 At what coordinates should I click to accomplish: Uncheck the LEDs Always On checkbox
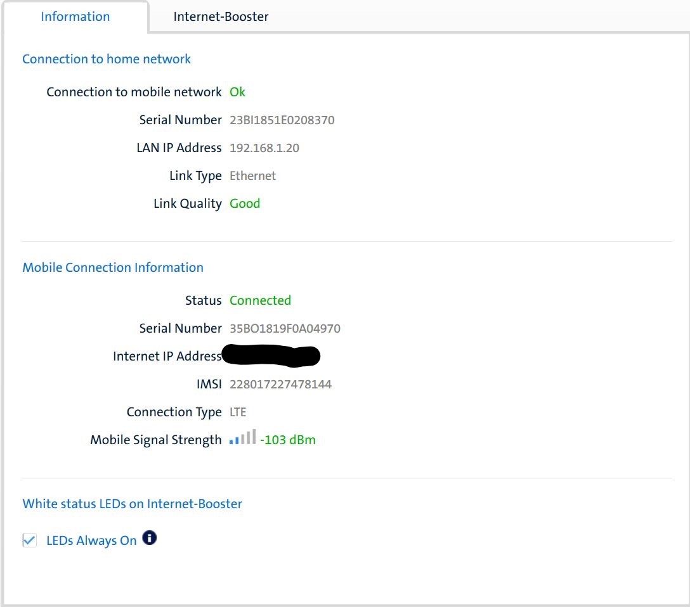point(29,540)
